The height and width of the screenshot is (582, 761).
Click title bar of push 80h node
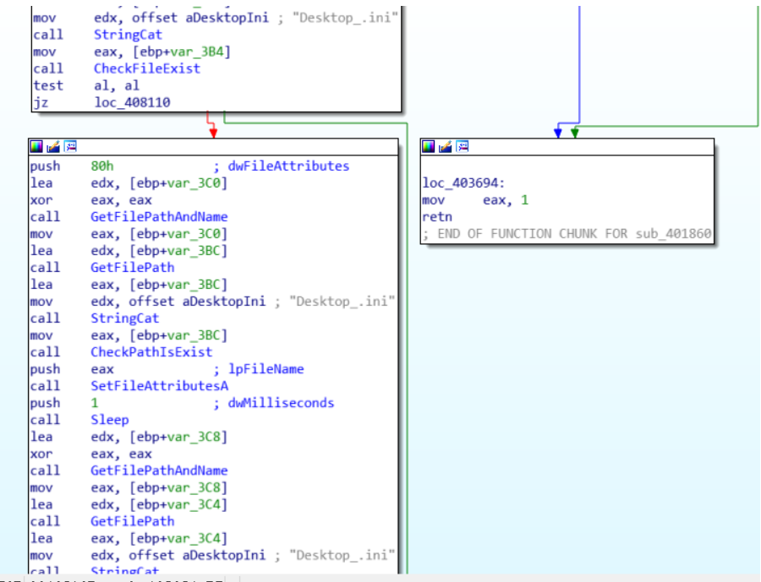point(214,146)
